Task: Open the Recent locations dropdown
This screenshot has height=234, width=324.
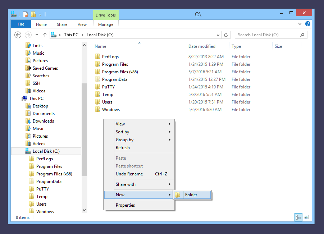Action: click(37, 35)
